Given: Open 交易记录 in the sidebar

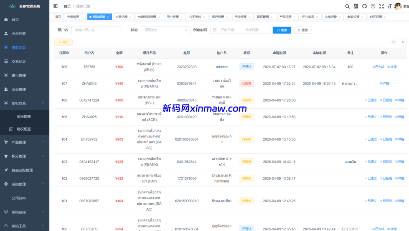Looking at the screenshot, I should point(24,62).
